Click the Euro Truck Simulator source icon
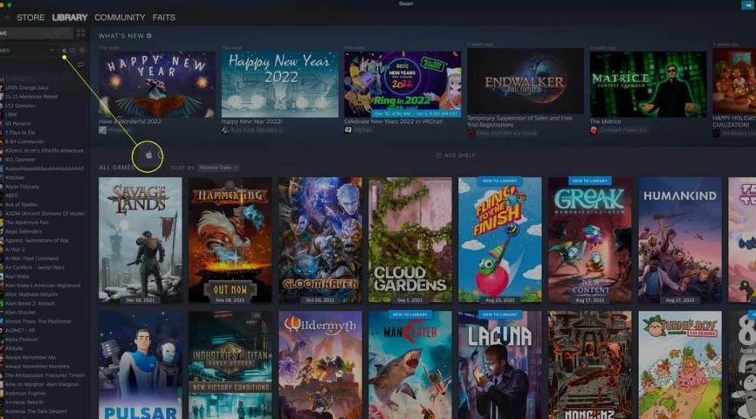756x419 pixels. [224, 130]
